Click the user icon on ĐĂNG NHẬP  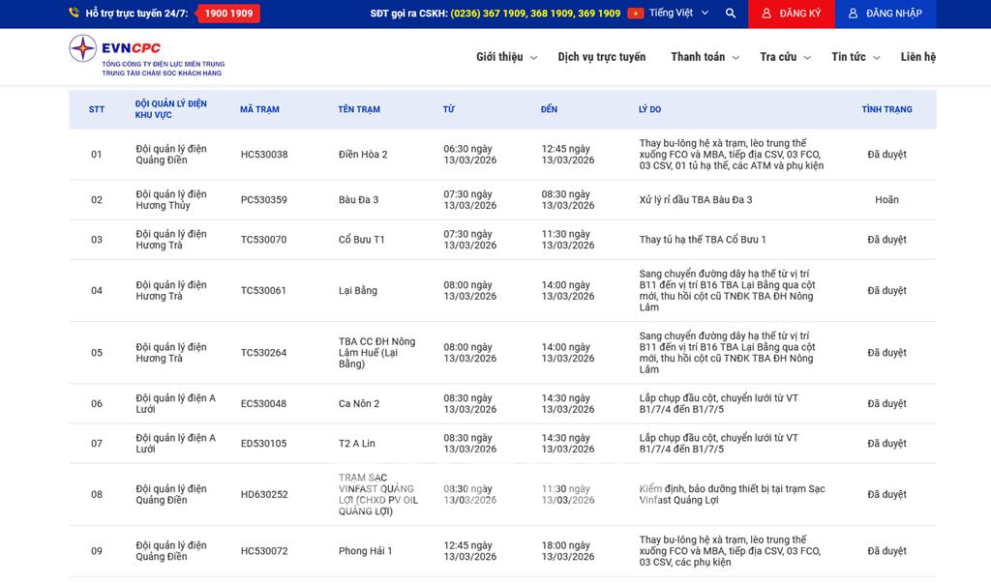[x=854, y=14]
